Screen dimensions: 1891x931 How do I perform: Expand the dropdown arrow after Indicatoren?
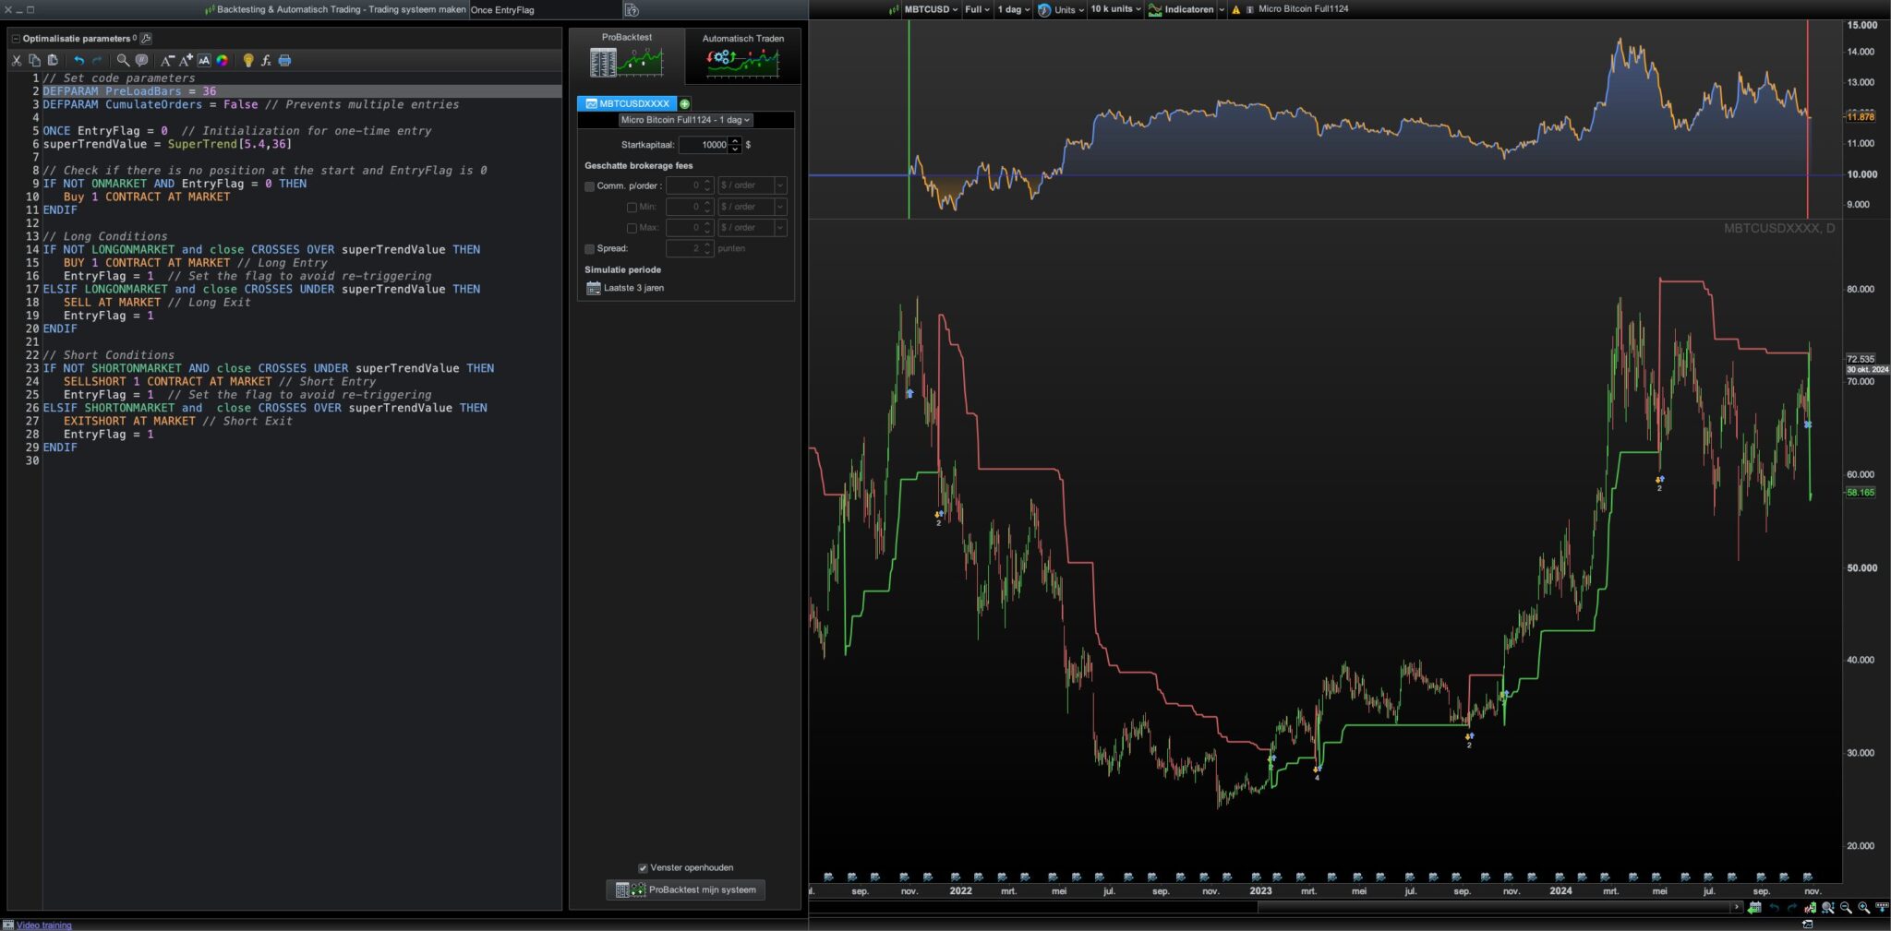1222,10
